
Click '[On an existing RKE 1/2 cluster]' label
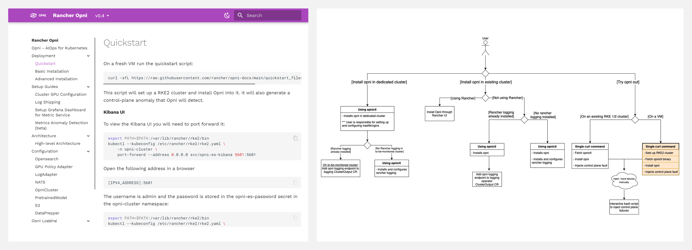[604, 117]
